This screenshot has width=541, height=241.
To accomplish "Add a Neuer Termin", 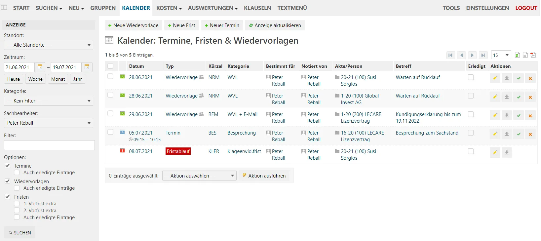I will (222, 25).
